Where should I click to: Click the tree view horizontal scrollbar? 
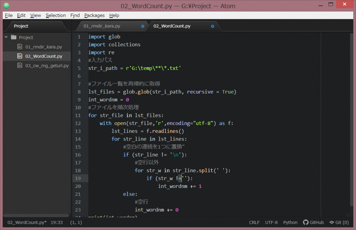[x=36, y=215]
